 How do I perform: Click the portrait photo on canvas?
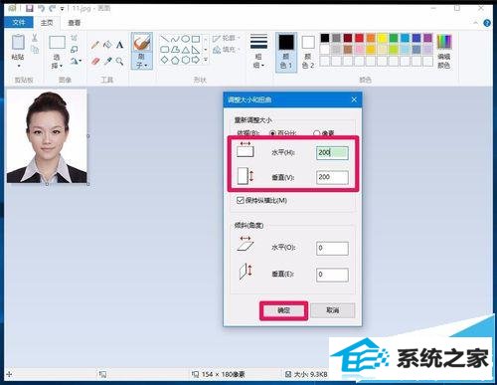[47, 136]
